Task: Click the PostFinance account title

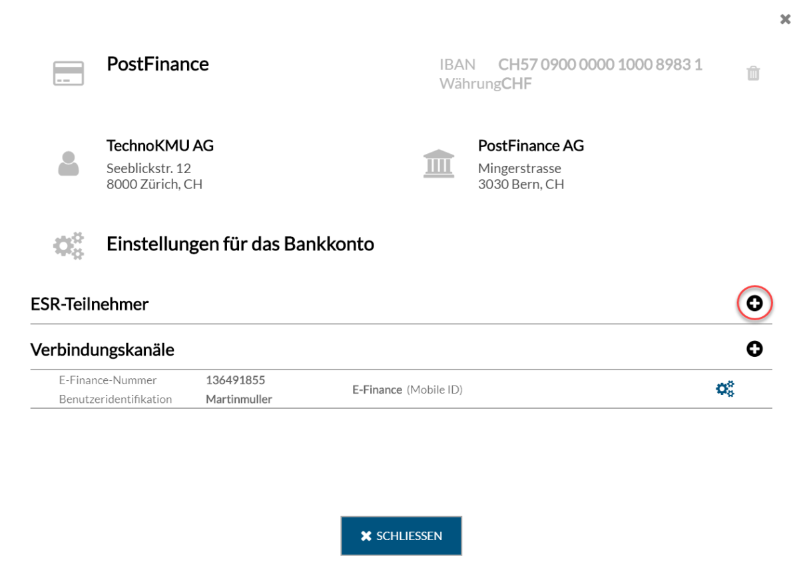Action: click(x=158, y=64)
